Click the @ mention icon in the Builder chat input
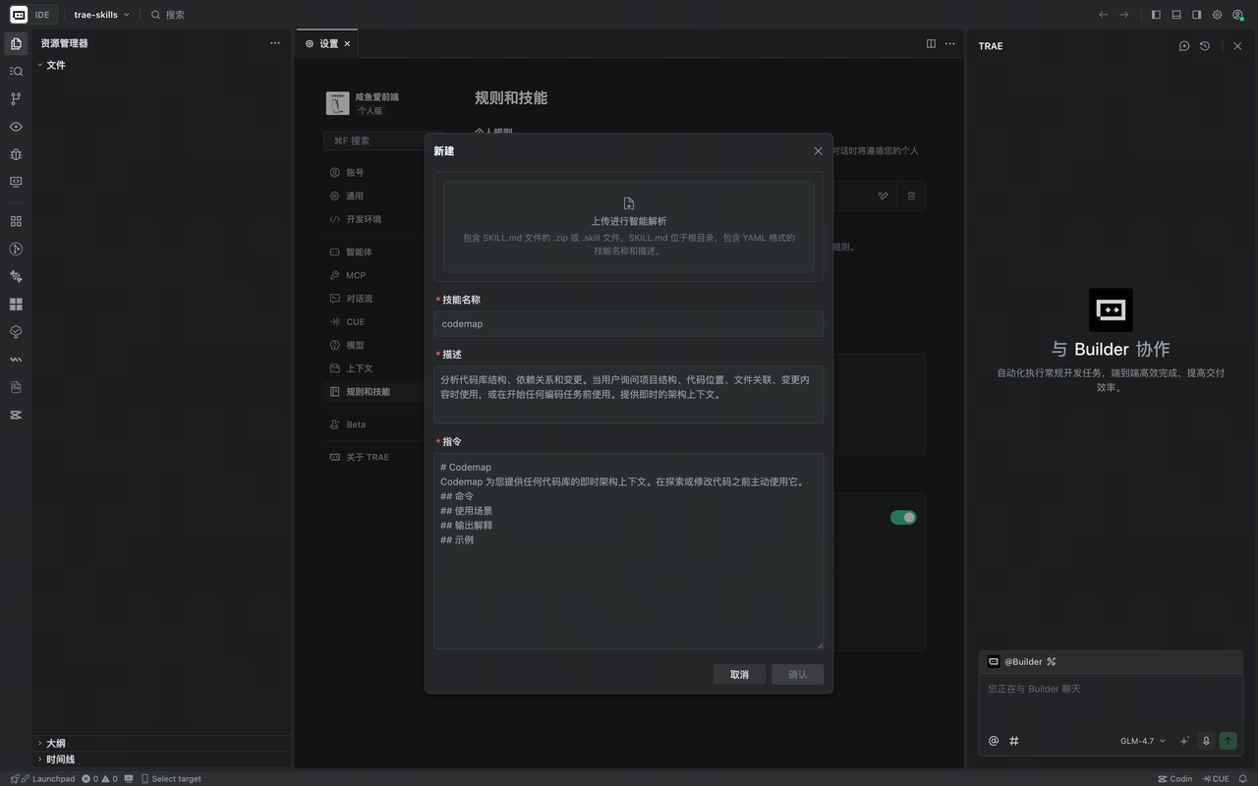The image size is (1258, 786). pos(993,741)
